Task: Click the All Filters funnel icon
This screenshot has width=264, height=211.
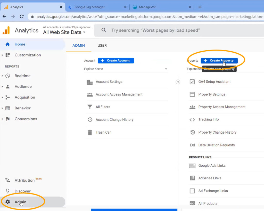Action: (90, 107)
